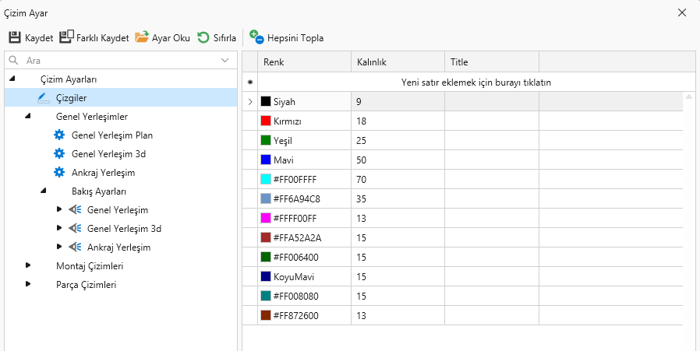Open the Ara search box dropdown arrow

[225, 60]
